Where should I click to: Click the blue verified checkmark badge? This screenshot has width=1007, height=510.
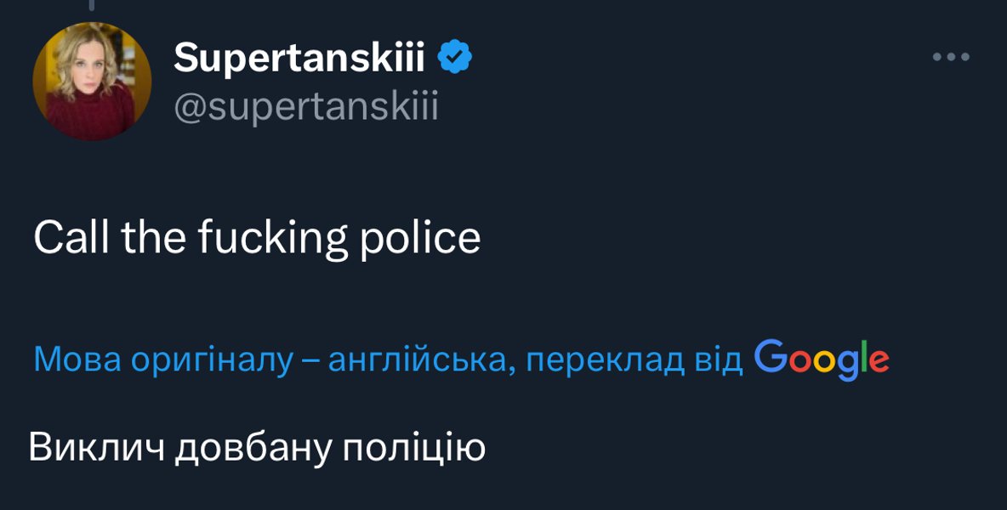point(455,58)
